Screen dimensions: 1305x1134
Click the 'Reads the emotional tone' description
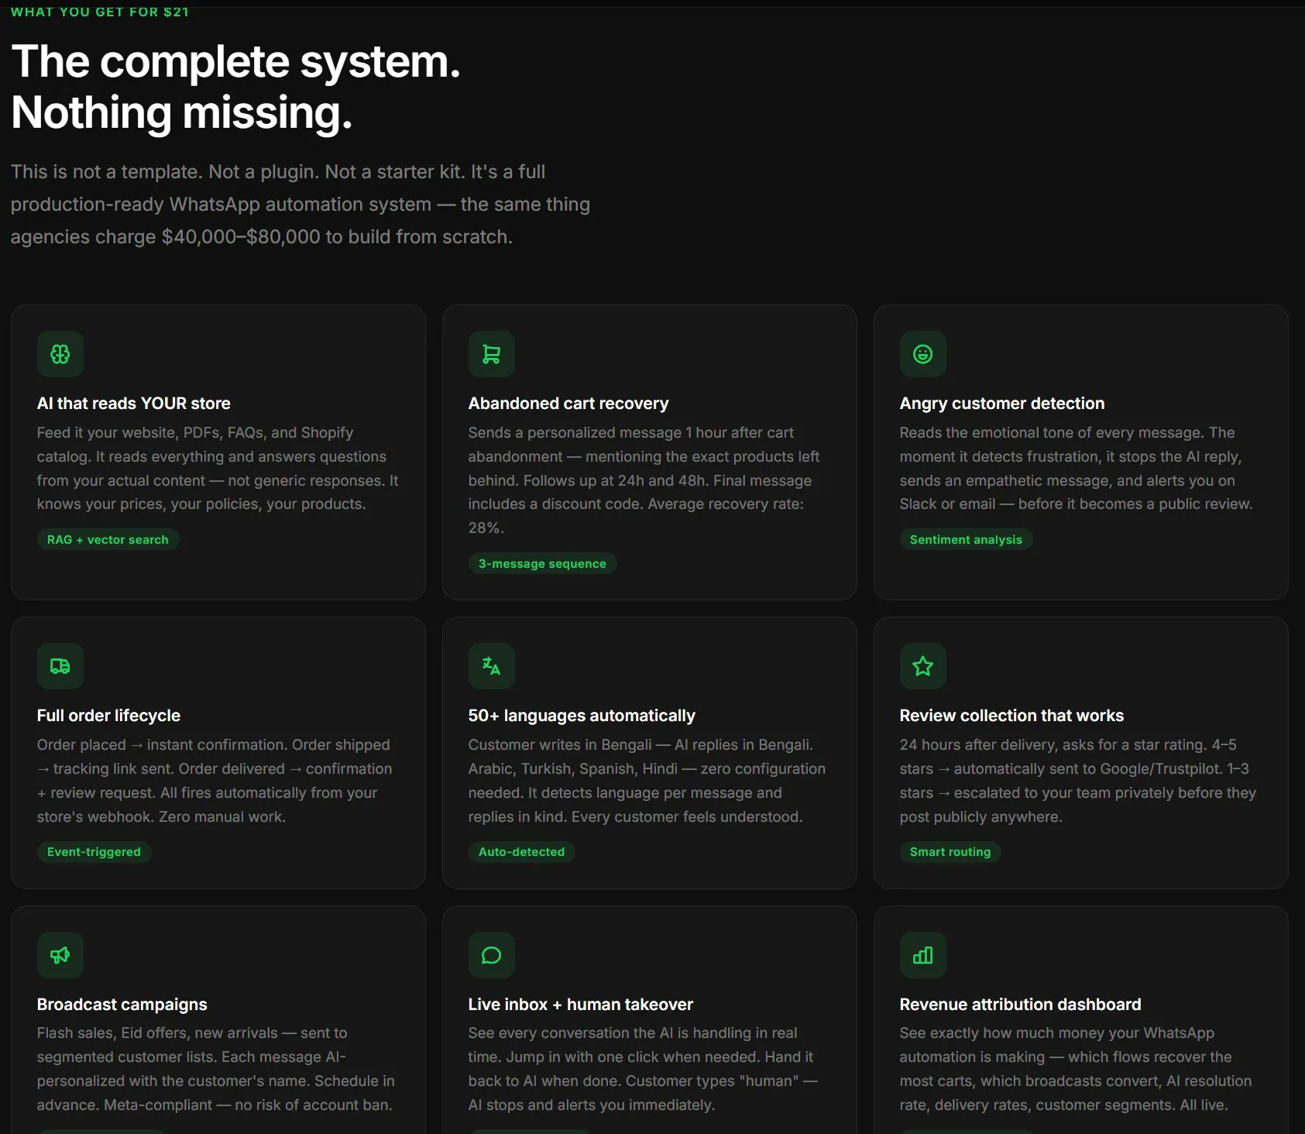click(x=1076, y=469)
